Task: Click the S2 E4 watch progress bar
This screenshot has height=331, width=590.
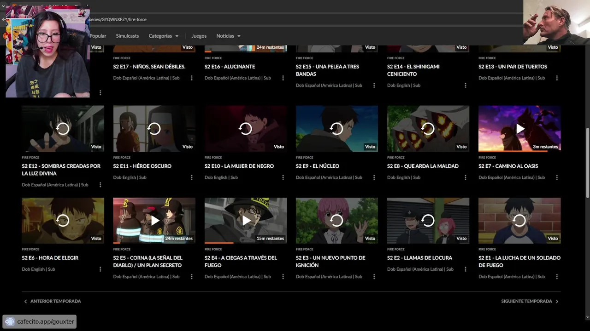Action: [245, 243]
